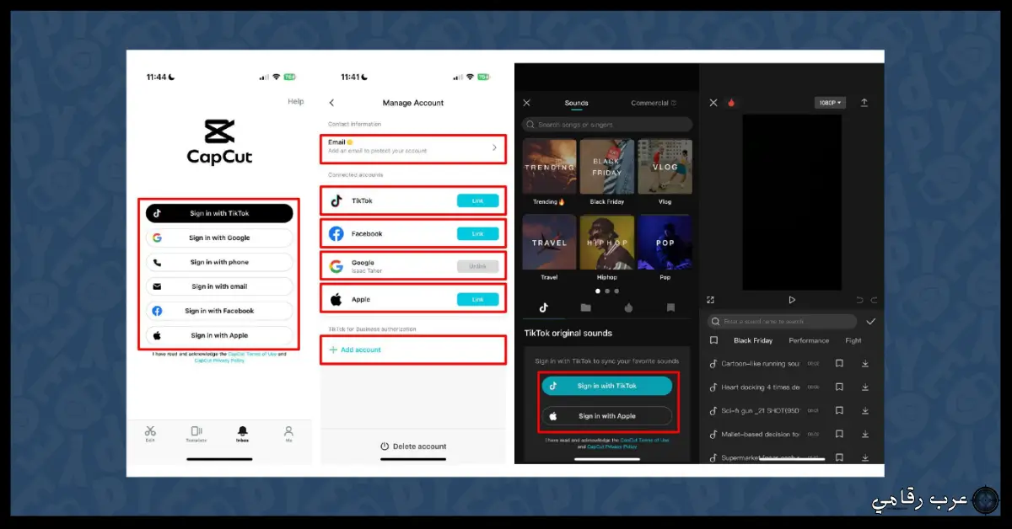
Task: Tap the back arrow on Manage Account screen
Action: click(x=331, y=102)
